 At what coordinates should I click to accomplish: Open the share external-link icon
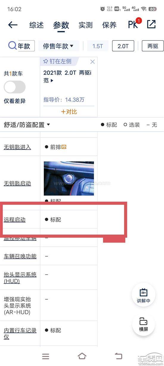pos(151,25)
